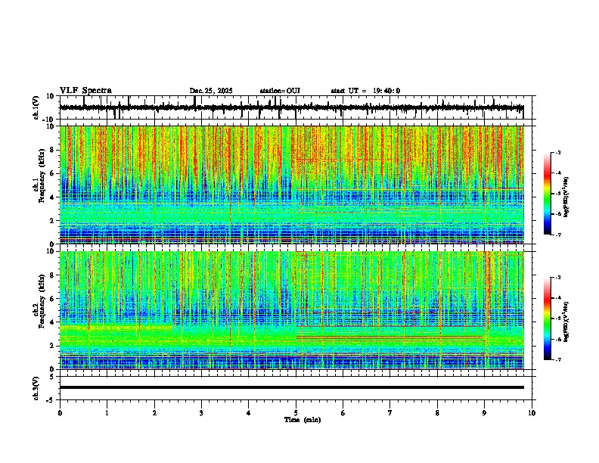Click time axis tick label "10"
The width and height of the screenshot is (599, 463).
pyautogui.click(x=532, y=412)
